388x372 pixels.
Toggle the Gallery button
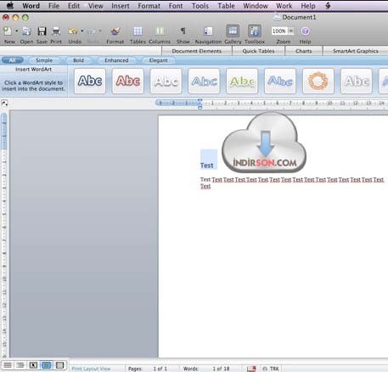233,31
